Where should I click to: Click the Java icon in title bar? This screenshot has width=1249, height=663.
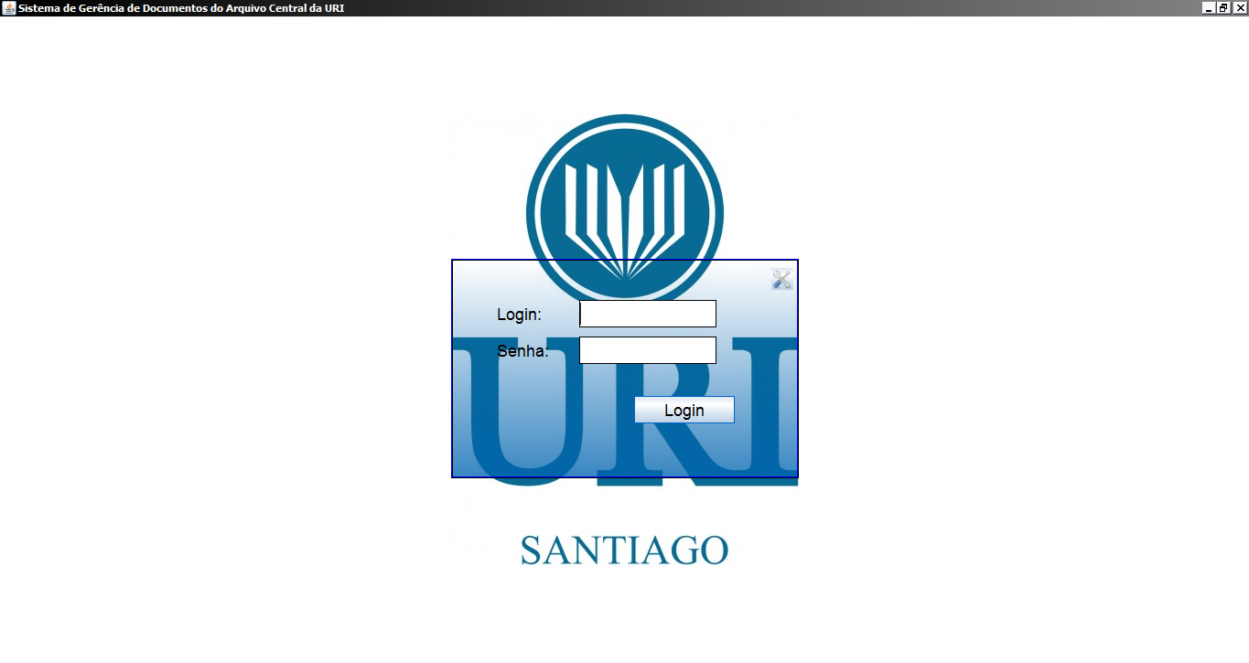pyautogui.click(x=9, y=7)
